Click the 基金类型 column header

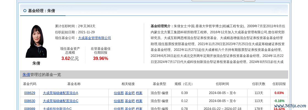159,84
